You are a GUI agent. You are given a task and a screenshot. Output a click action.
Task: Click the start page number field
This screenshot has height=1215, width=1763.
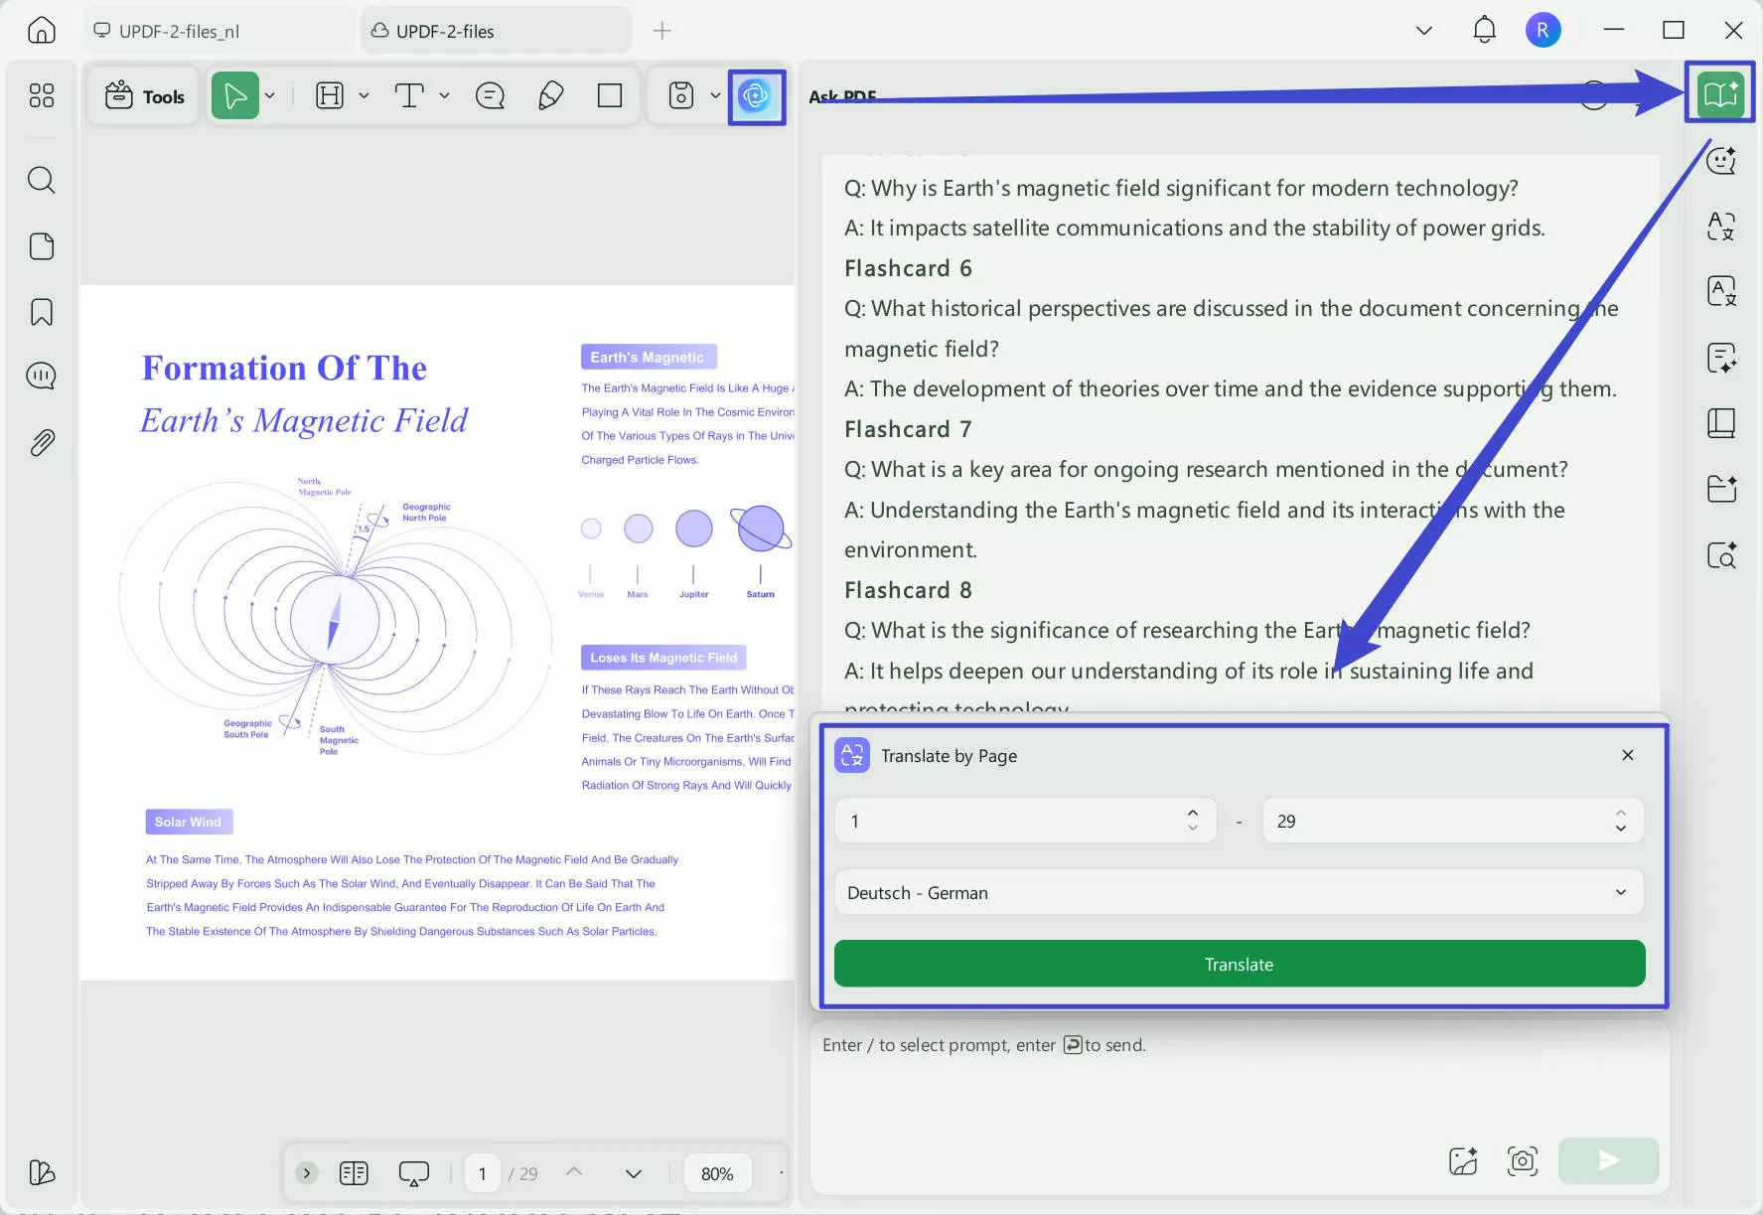[1008, 822]
